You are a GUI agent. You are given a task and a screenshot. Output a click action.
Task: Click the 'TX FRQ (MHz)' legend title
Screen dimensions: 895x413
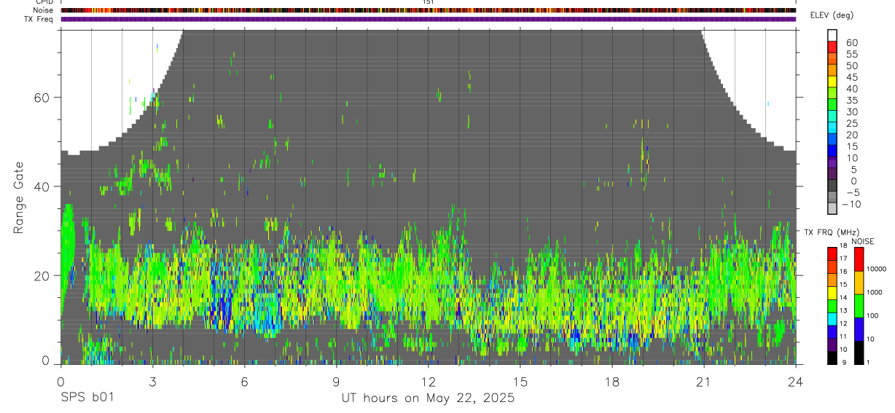(x=832, y=232)
